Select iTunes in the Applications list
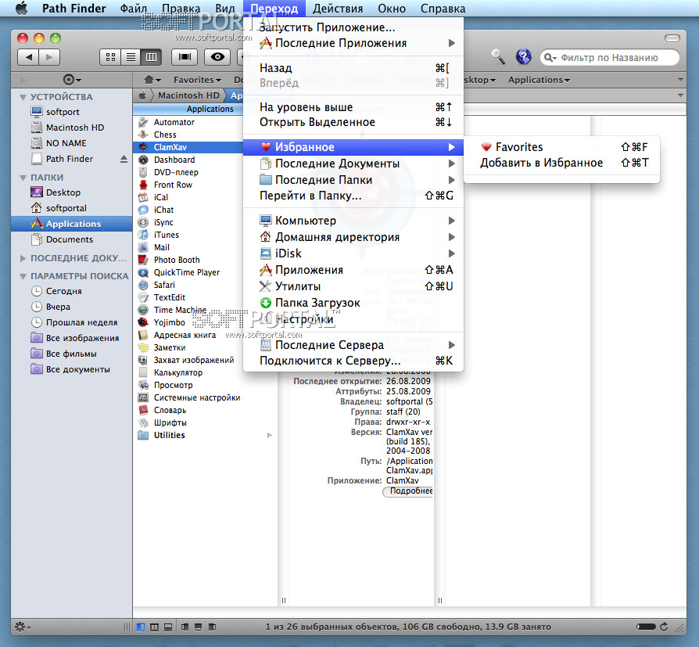This screenshot has width=699, height=647. click(x=188, y=235)
